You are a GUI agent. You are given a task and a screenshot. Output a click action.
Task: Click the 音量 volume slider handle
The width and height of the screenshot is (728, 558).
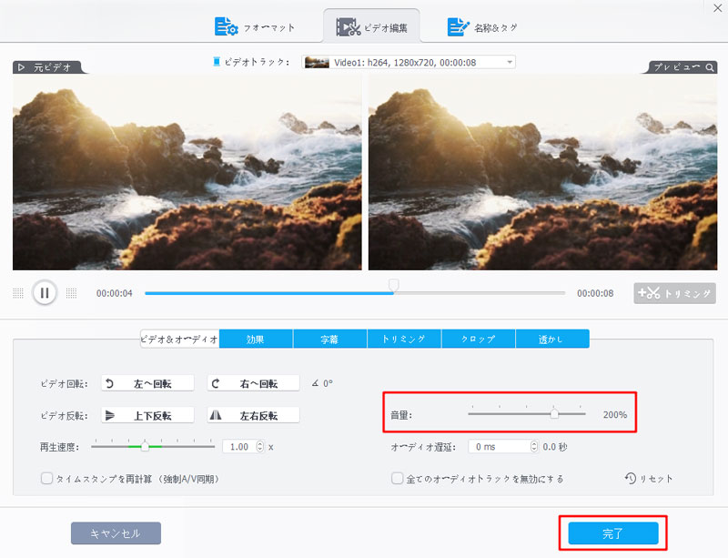tap(554, 414)
